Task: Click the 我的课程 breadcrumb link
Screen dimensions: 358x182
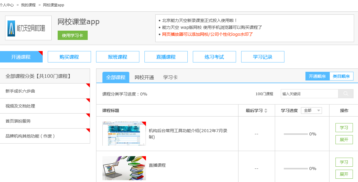Action: 28,5
